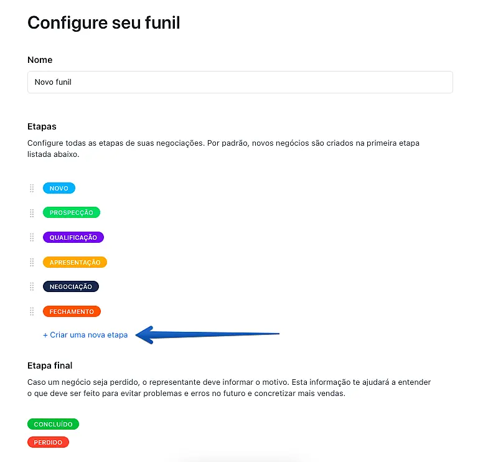This screenshot has width=483, height=462.
Task: Select the green CONCLUÍDO final stage tag
Action: pyautogui.click(x=53, y=424)
